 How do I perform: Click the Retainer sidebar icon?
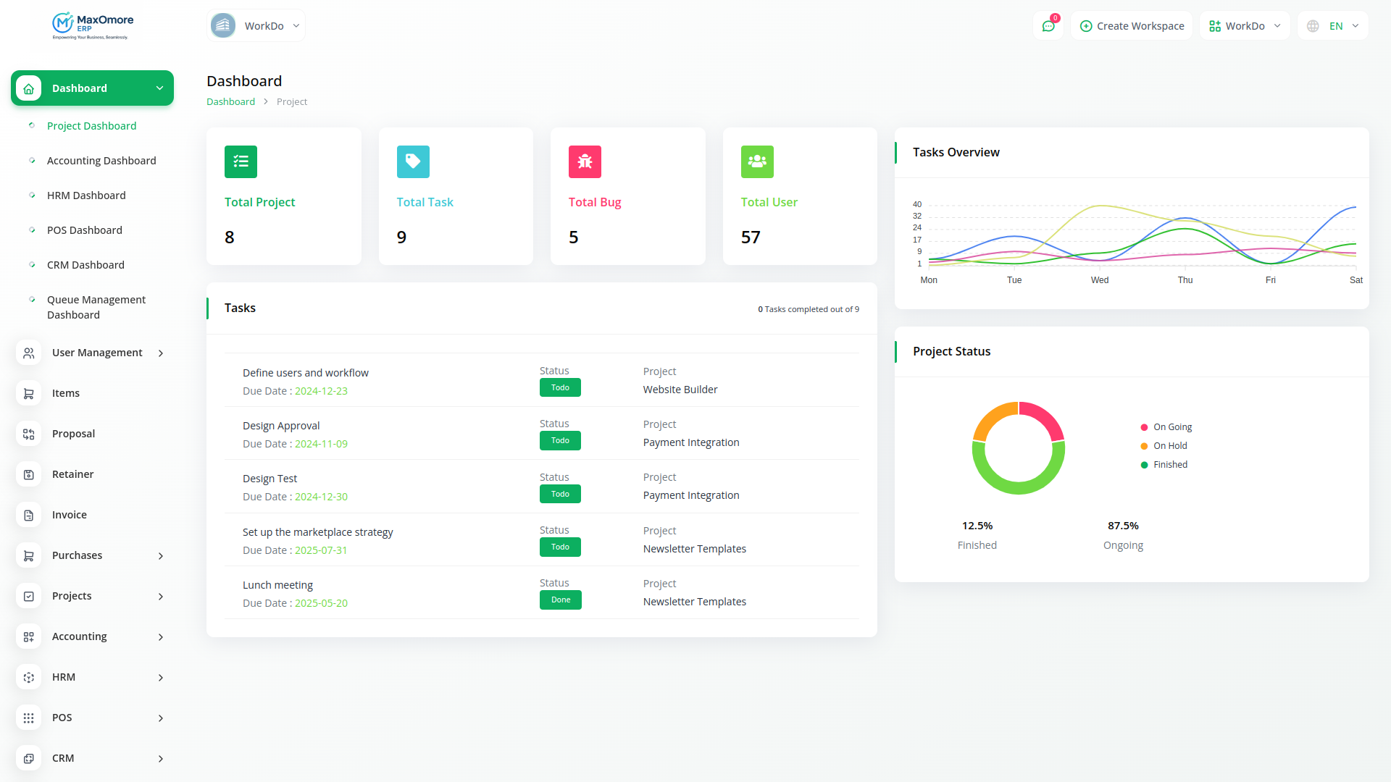pos(29,474)
